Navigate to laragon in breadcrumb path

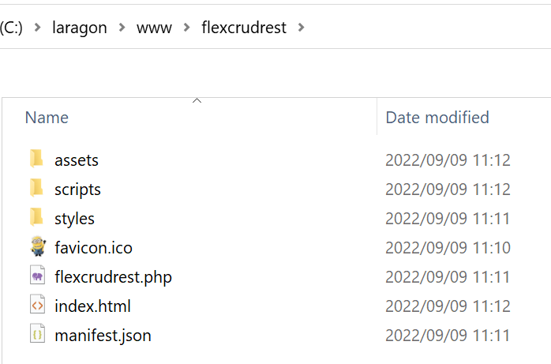(x=80, y=28)
